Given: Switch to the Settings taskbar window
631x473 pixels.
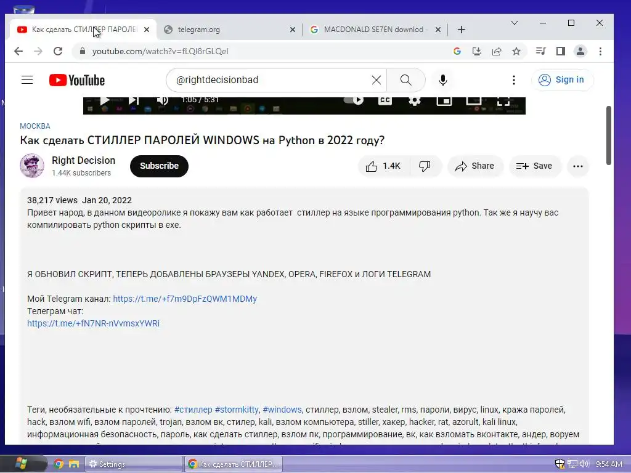Looking at the screenshot, I should point(133,464).
